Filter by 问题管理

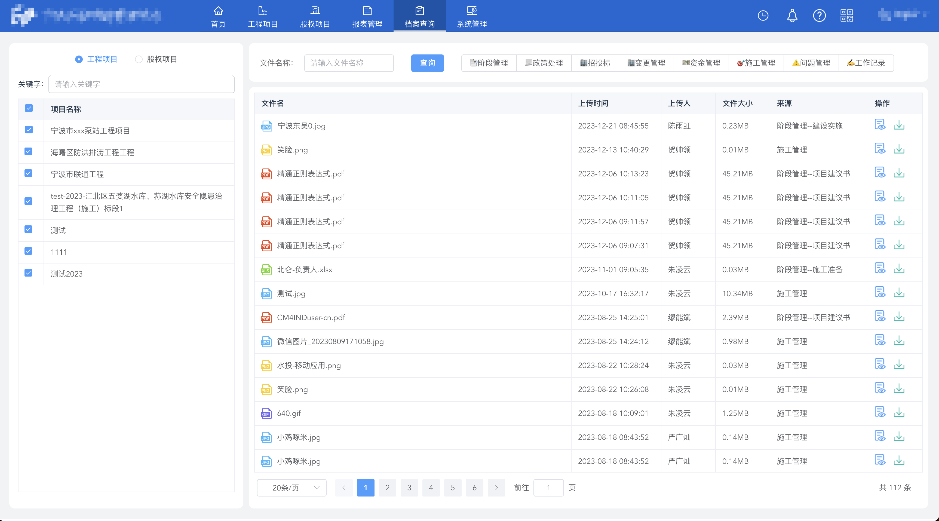pyautogui.click(x=812, y=63)
